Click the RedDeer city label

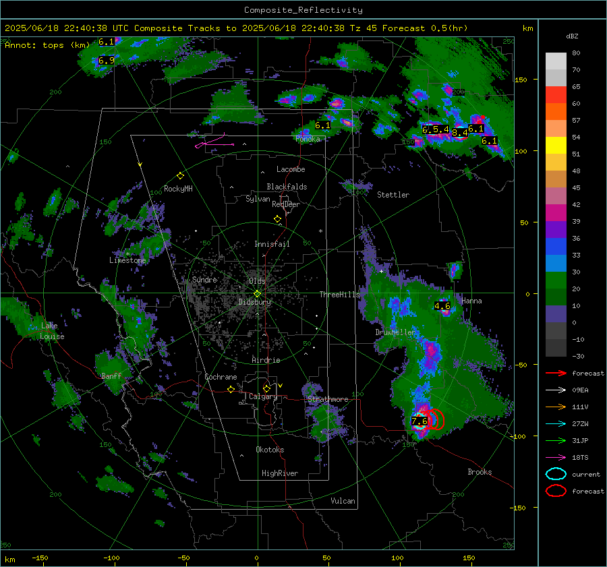286,204
